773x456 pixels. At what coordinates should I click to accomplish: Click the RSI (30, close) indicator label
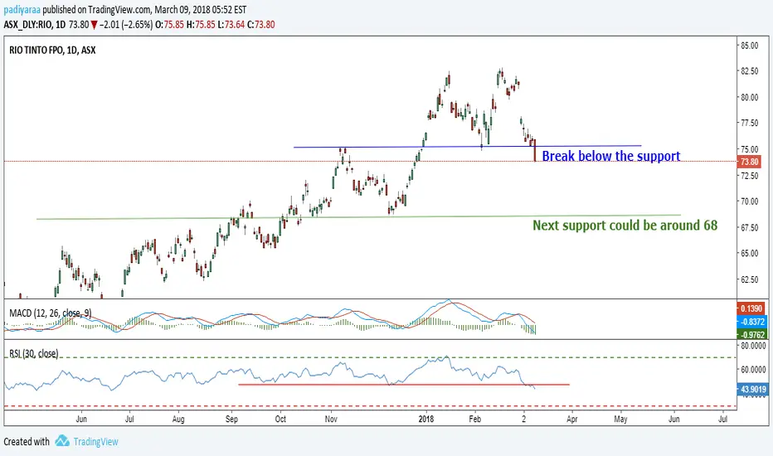(33, 353)
